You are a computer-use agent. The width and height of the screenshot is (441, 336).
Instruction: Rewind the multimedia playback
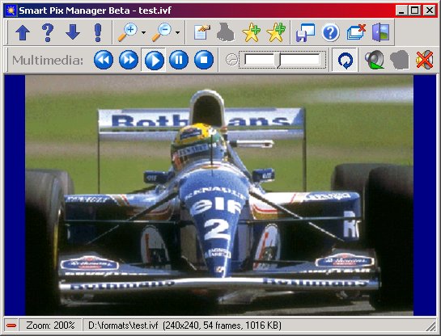pos(104,60)
